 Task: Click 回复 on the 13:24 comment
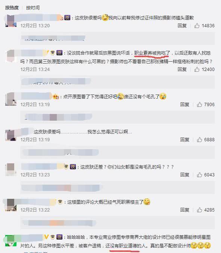[x=182, y=69]
